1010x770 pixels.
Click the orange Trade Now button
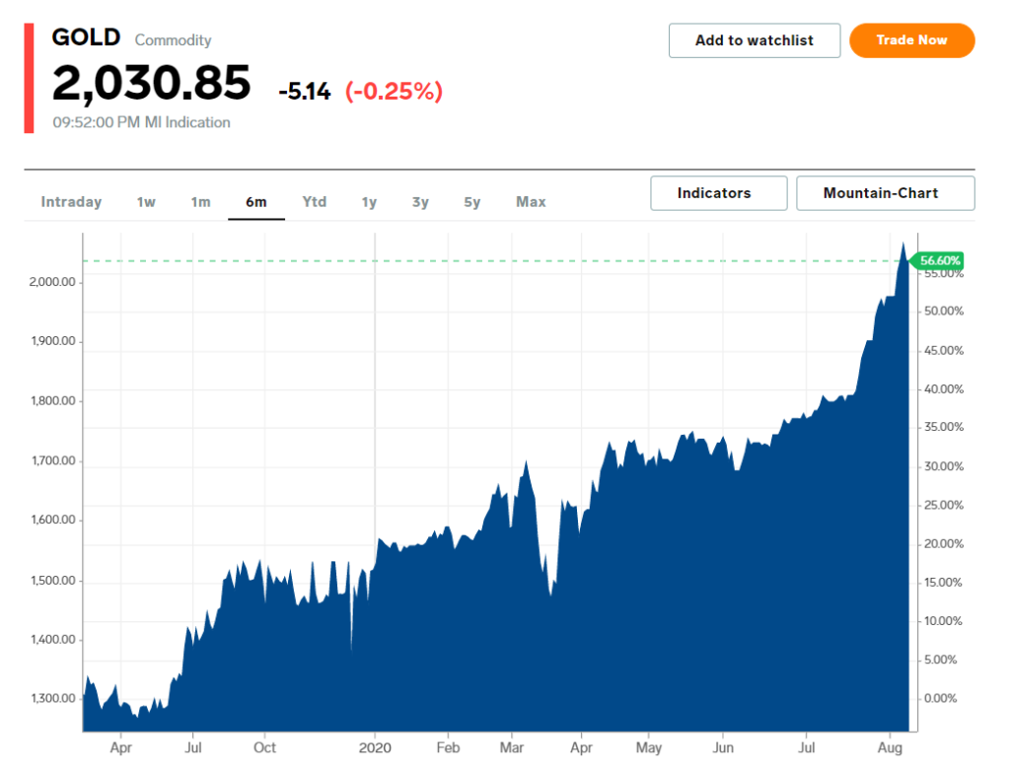pyautogui.click(x=911, y=40)
